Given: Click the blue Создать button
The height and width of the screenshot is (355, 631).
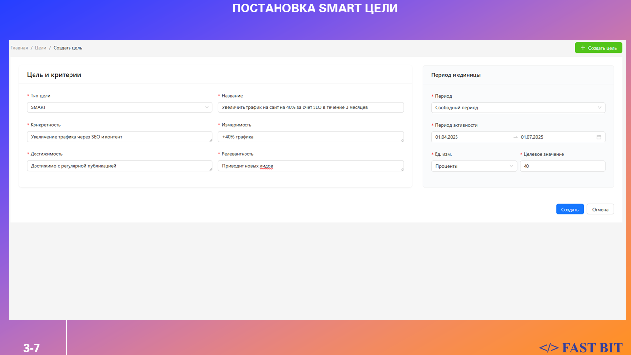Looking at the screenshot, I should click(x=570, y=209).
